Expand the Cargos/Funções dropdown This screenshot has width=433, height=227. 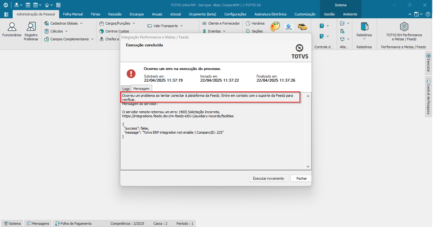[133, 23]
